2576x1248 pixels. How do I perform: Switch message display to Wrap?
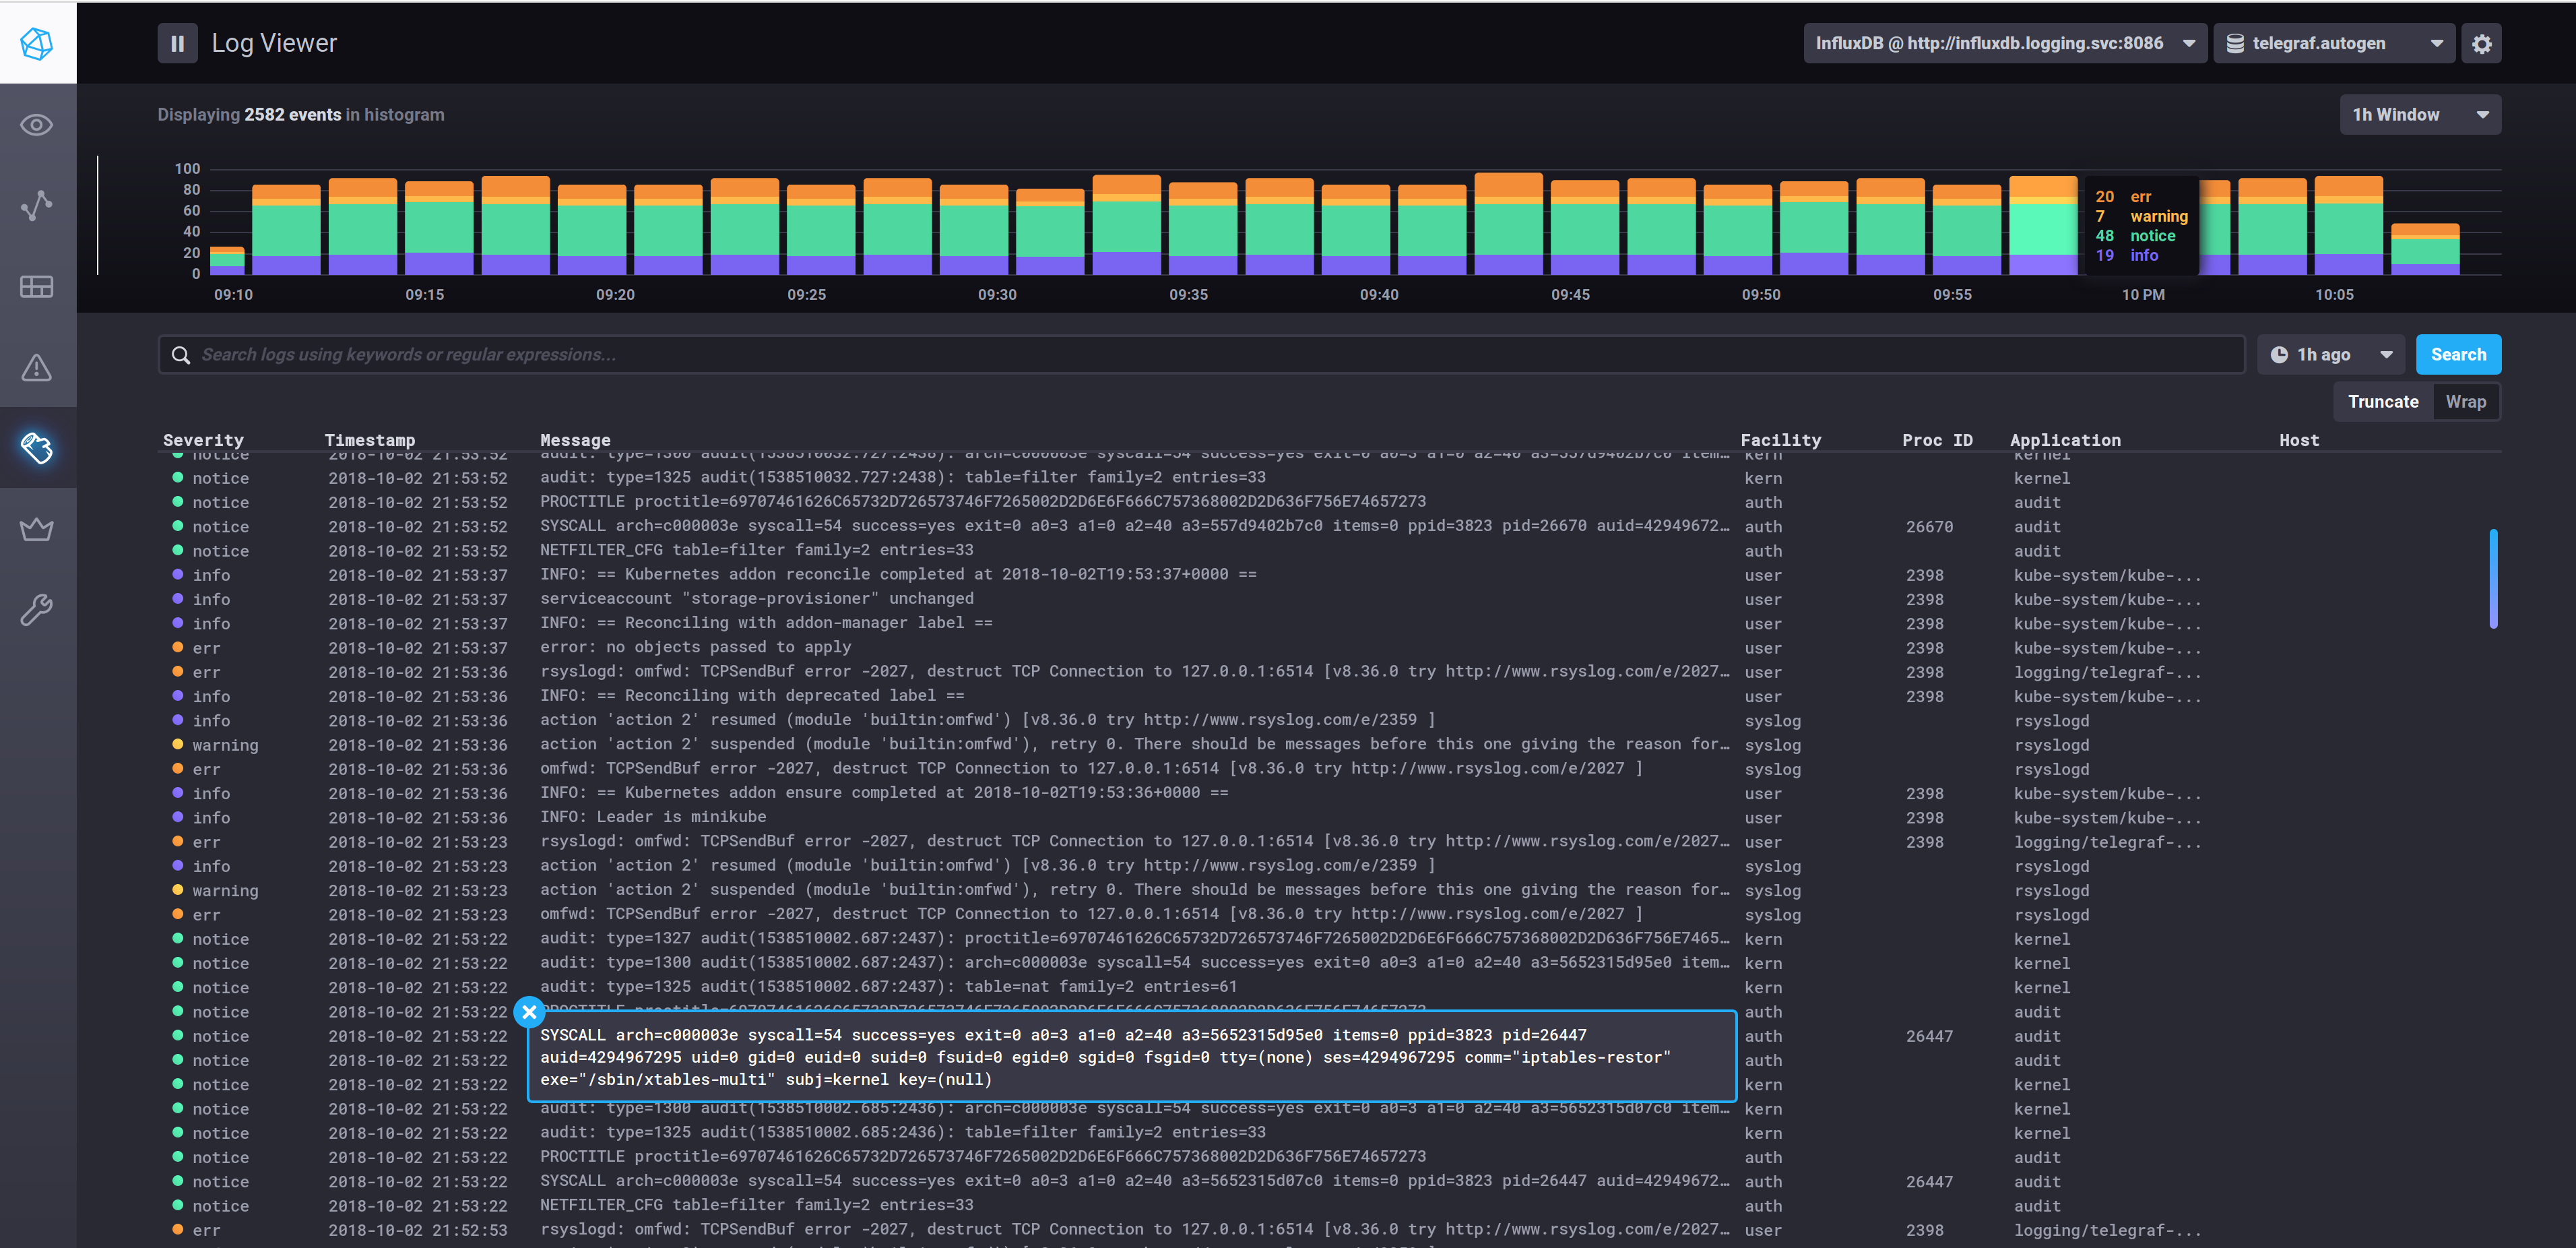2465,402
